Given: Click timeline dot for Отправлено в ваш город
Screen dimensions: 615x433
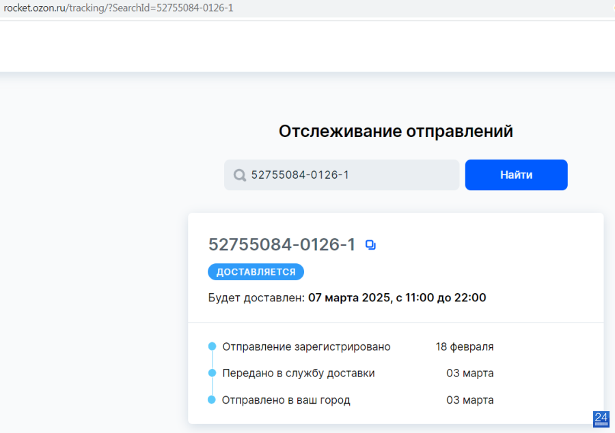Looking at the screenshot, I should [x=212, y=400].
